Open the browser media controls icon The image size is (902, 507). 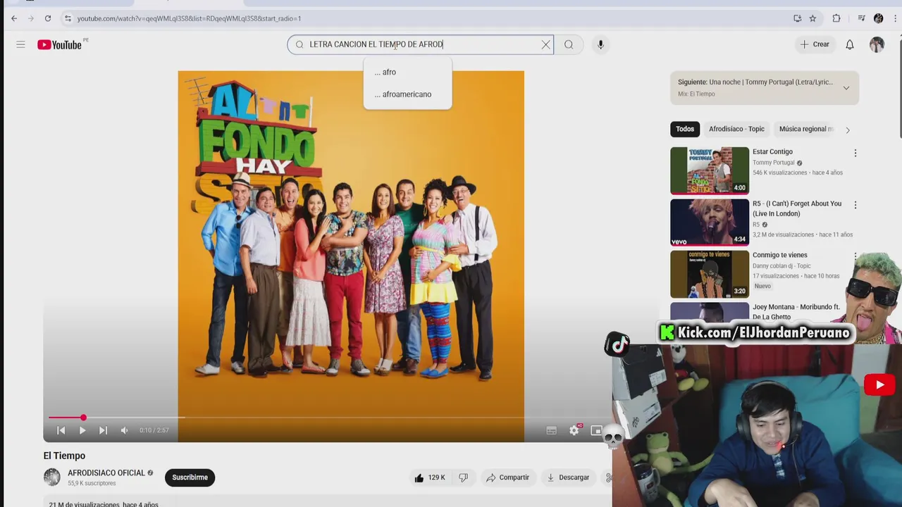[861, 18]
